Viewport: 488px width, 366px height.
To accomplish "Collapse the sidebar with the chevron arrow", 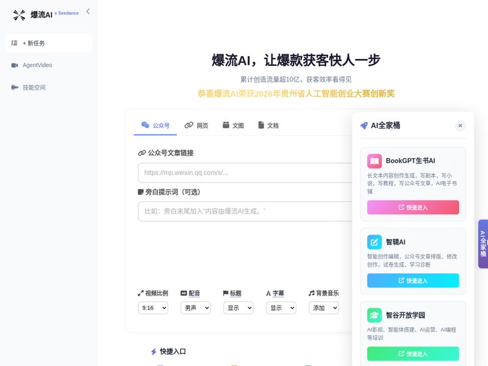I will [x=88, y=12].
